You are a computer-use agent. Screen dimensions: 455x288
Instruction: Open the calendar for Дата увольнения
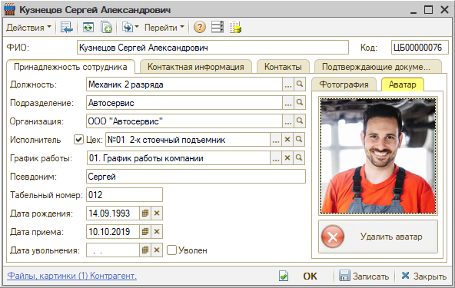pos(145,250)
